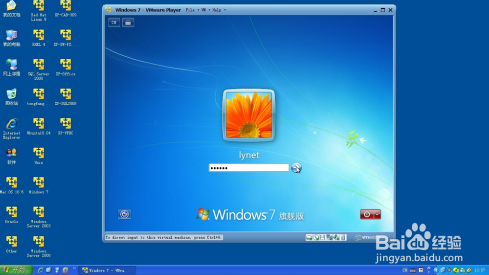Launch Internet Explorer from desktop
This screenshot has height=275, width=489.
[12, 129]
